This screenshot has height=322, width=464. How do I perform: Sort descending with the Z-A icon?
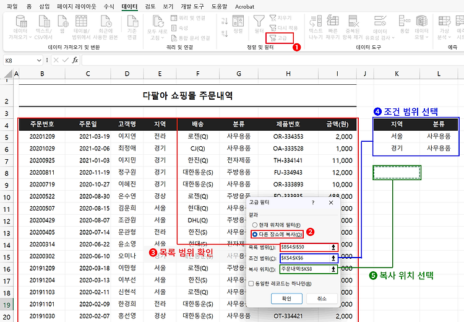pos(225,33)
